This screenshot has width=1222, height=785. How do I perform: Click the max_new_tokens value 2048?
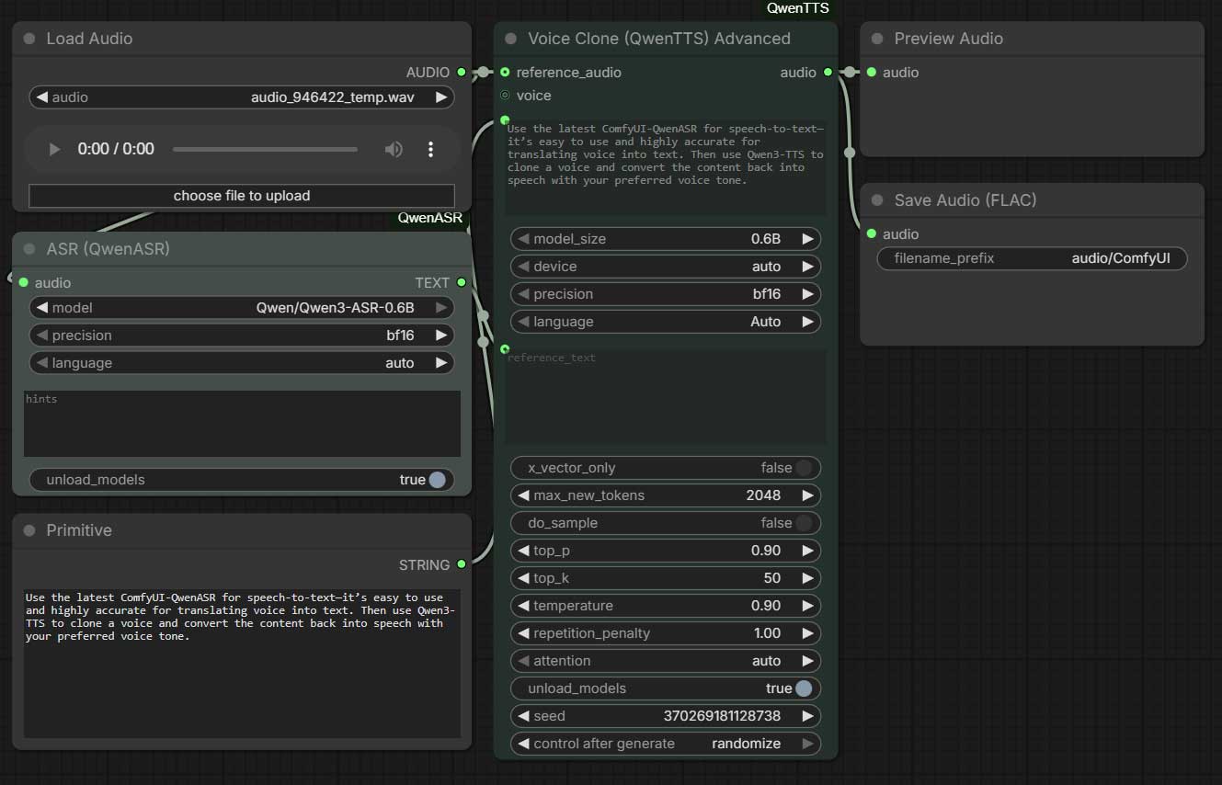click(763, 495)
